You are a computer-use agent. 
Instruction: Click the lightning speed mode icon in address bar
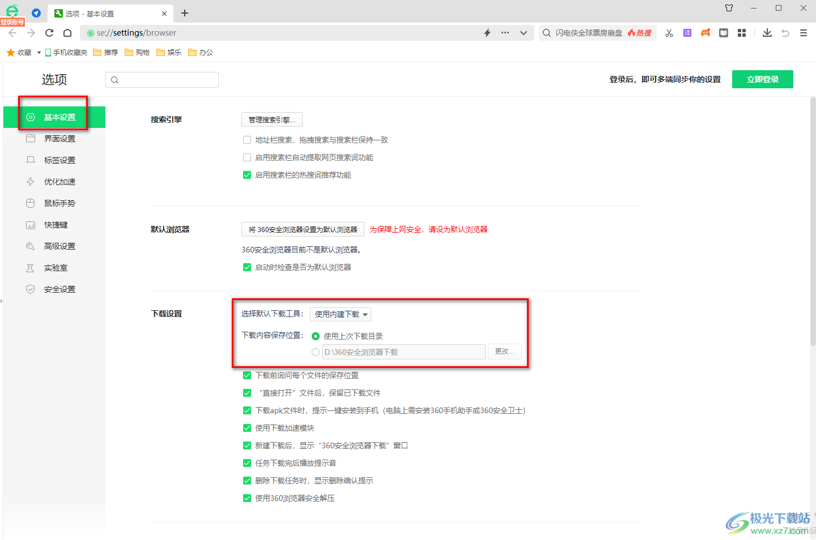click(x=487, y=33)
